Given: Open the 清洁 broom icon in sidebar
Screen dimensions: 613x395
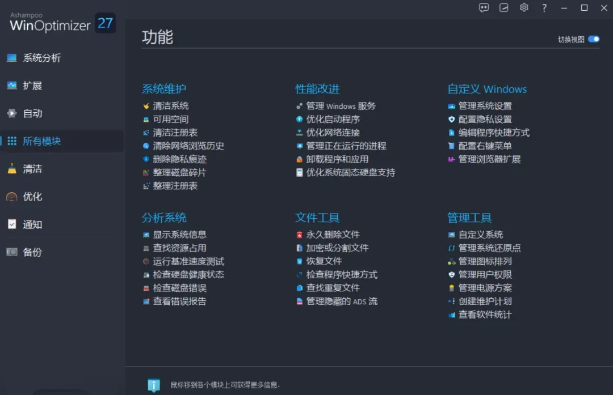Looking at the screenshot, I should (x=12, y=168).
